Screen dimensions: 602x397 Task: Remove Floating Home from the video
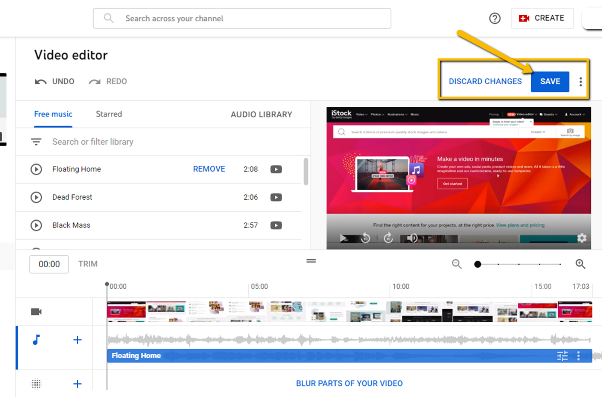click(x=209, y=169)
